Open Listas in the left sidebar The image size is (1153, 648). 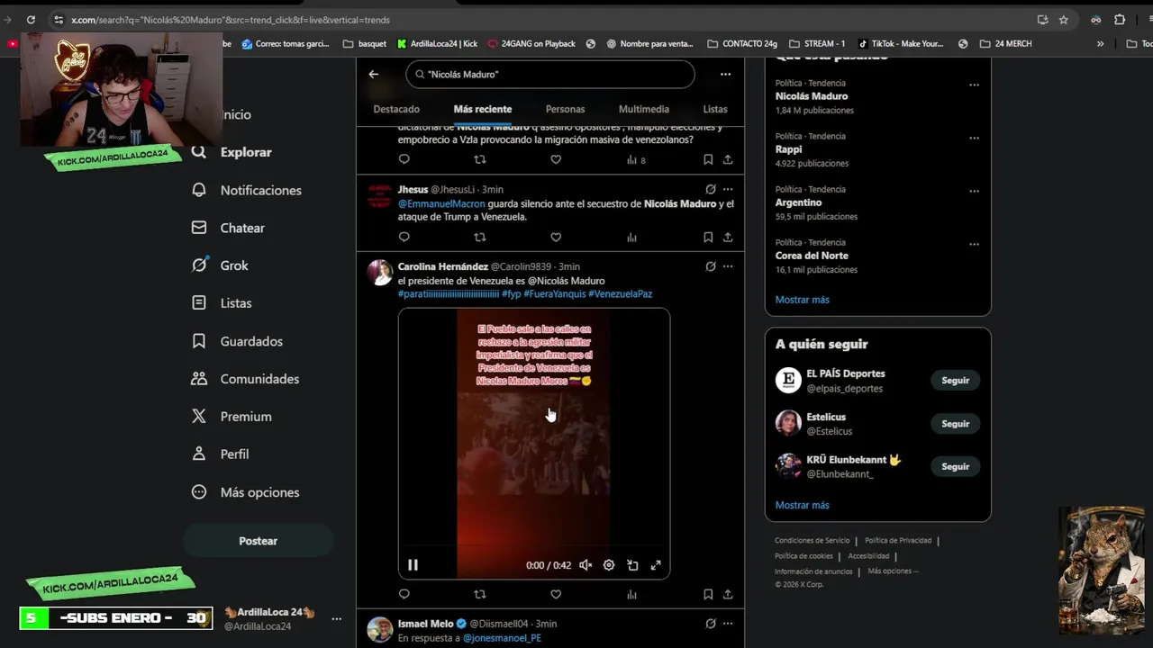tap(222, 303)
